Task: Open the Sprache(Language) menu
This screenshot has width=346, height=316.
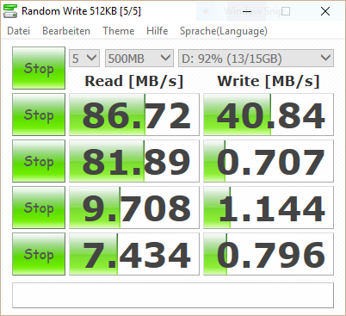Action: (x=224, y=31)
